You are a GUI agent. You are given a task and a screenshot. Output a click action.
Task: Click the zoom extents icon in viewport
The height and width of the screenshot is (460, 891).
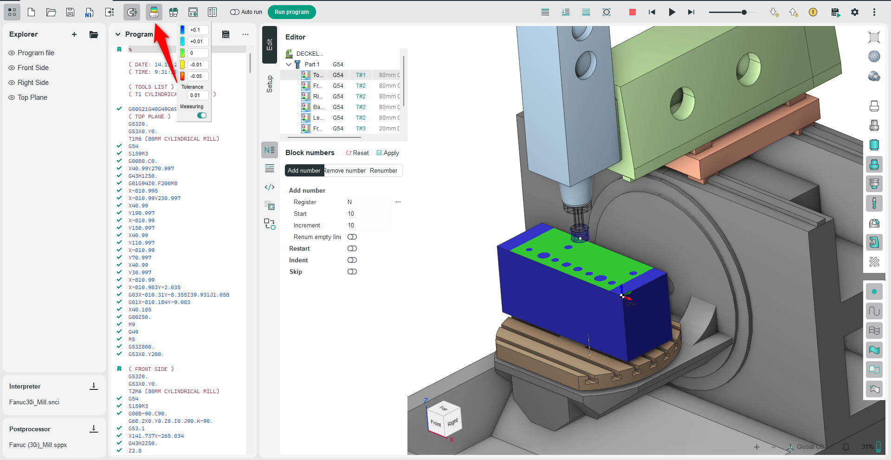coord(874,37)
